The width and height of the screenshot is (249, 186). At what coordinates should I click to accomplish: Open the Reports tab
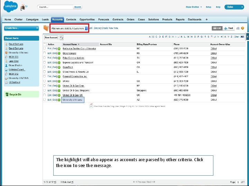[180, 19]
